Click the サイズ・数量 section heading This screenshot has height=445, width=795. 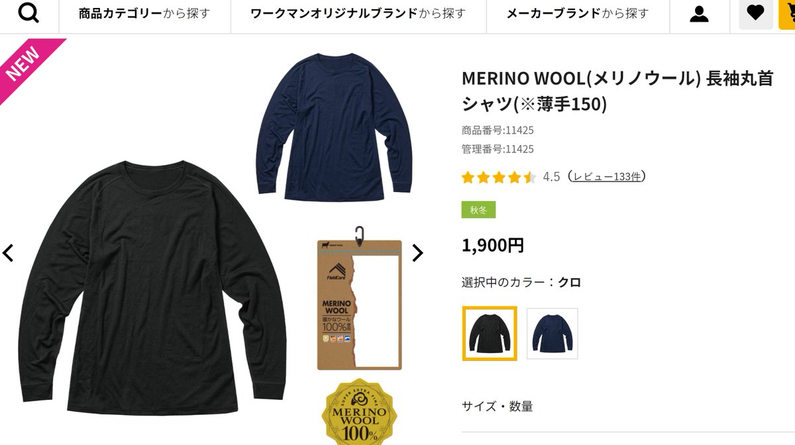coord(498,407)
